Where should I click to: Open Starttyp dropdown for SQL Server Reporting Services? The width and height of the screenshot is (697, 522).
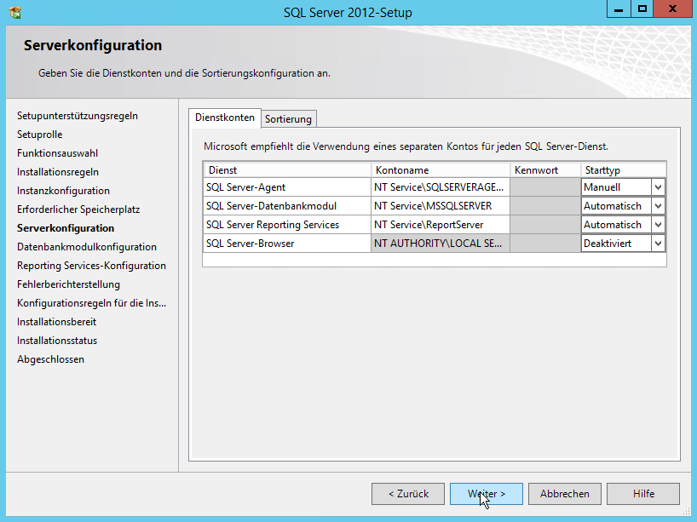point(657,225)
